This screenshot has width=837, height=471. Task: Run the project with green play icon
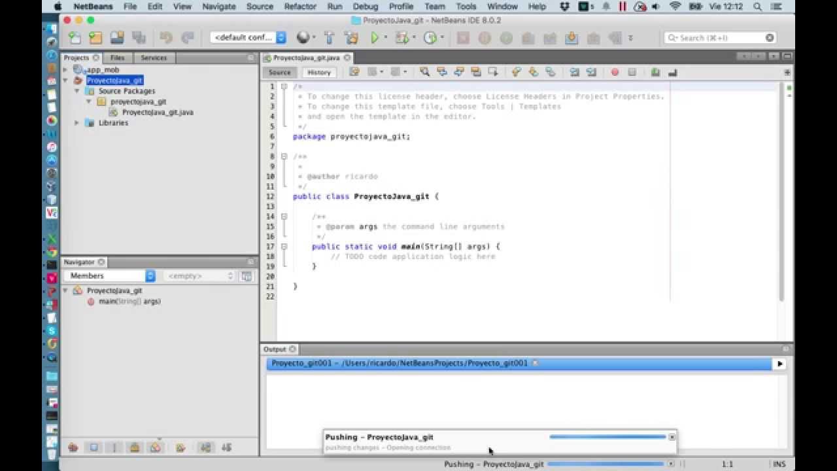pyautogui.click(x=375, y=38)
